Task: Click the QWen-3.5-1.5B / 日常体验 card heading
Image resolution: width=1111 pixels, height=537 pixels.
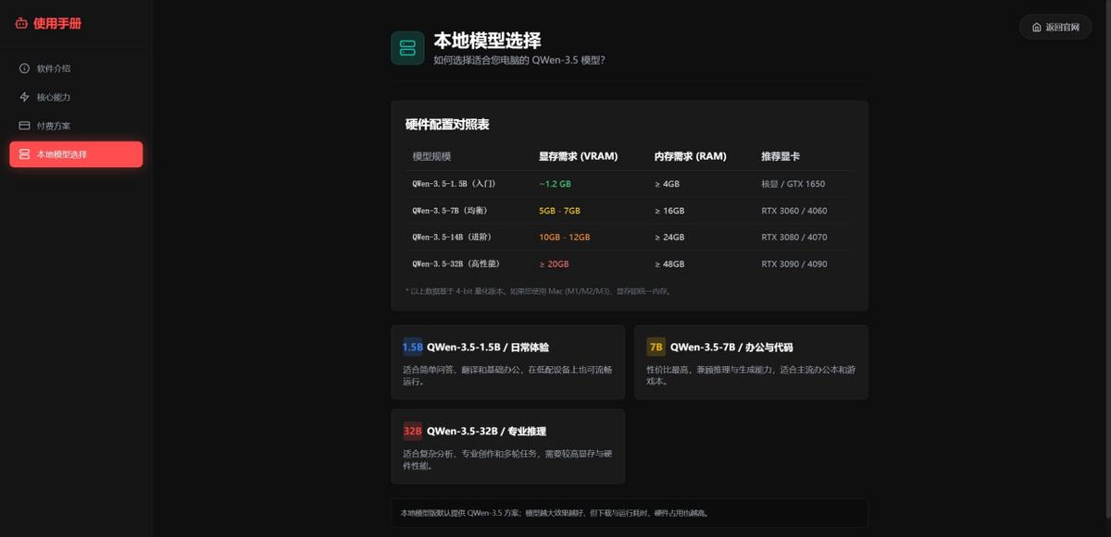Action: [x=487, y=348]
